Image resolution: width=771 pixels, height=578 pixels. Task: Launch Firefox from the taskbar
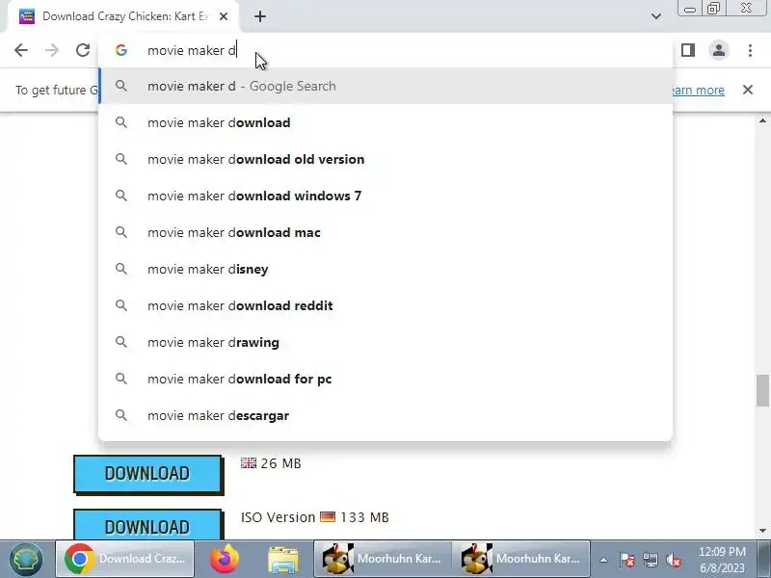click(x=225, y=559)
